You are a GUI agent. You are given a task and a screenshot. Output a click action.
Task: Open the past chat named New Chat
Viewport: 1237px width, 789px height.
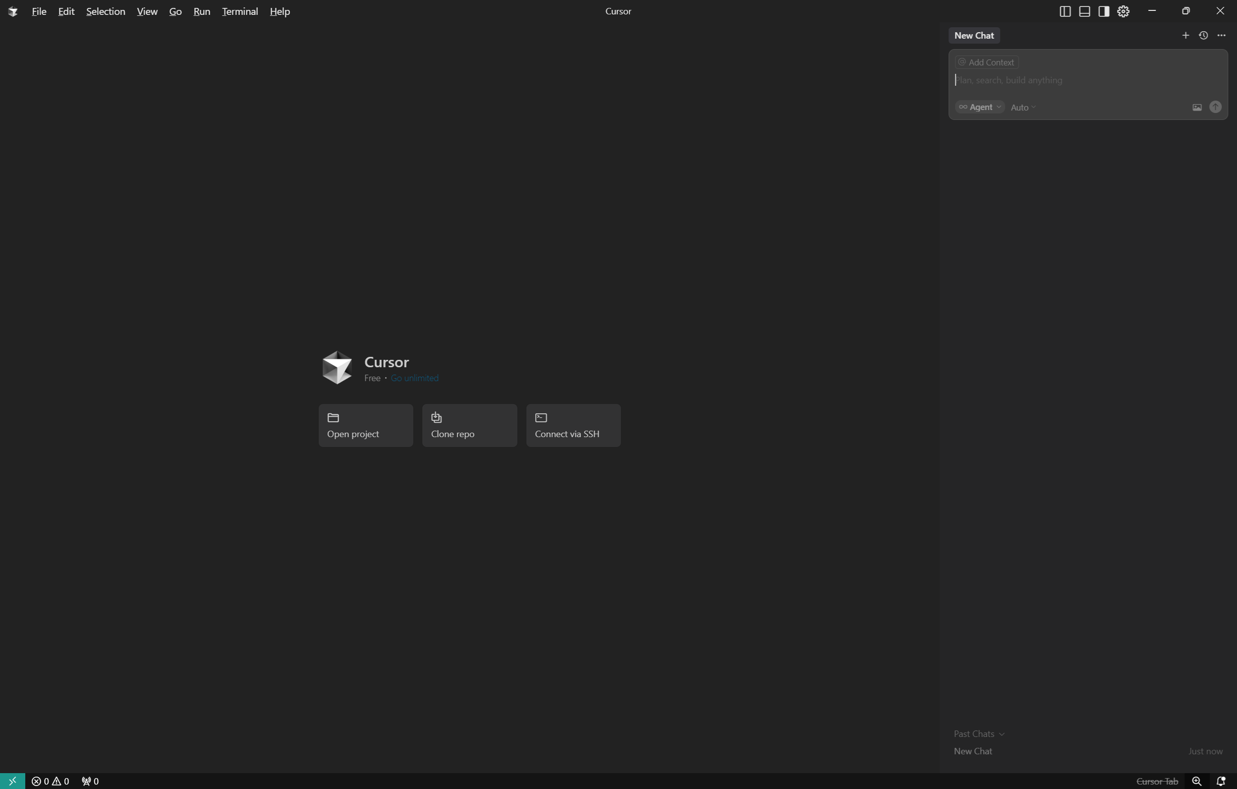tap(1088, 751)
